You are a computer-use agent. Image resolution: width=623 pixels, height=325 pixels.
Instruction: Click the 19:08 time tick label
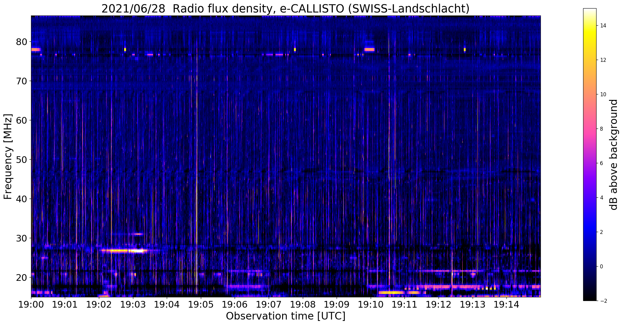tap(303, 305)
